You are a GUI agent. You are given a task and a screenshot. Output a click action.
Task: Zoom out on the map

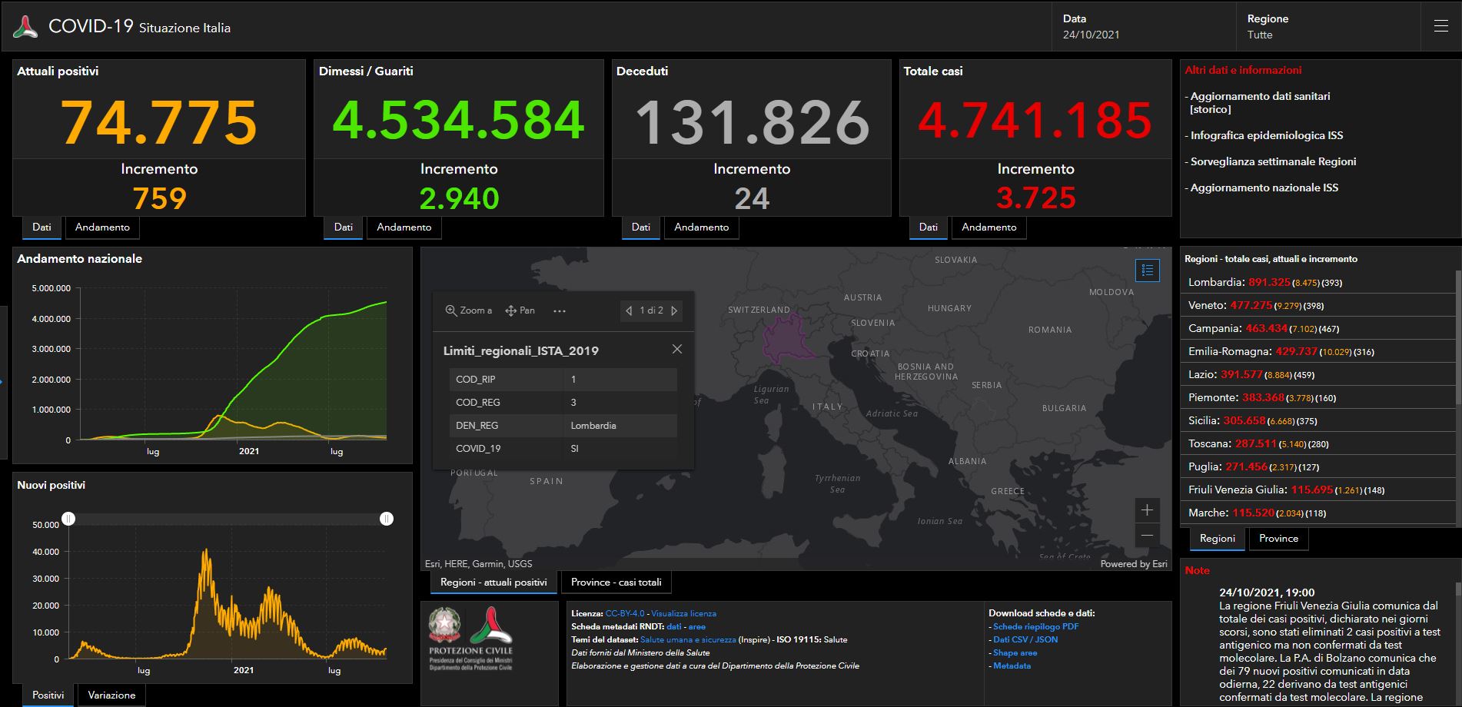[1147, 536]
